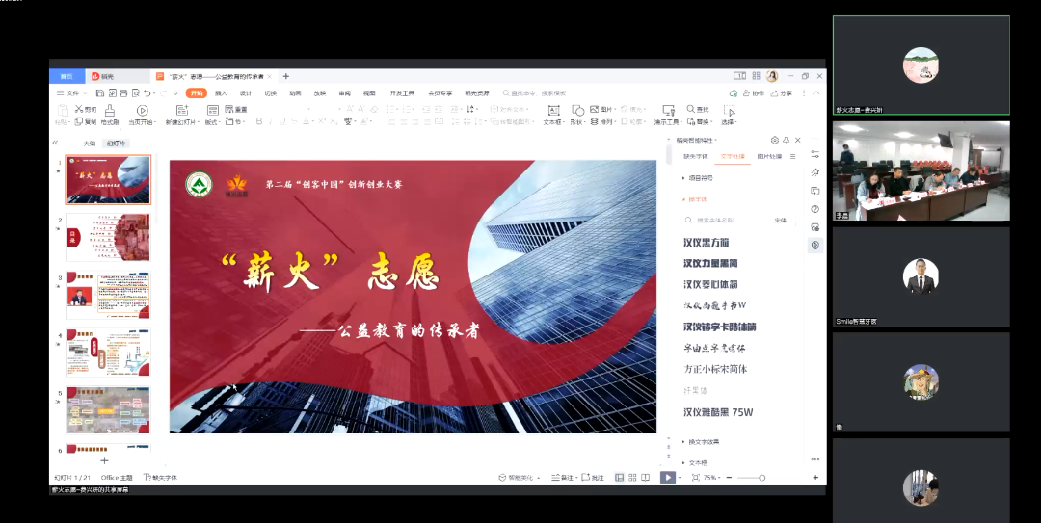Screen dimensions: 1041x523
Task: Click the 文本框 text box icon
Action: click(x=553, y=110)
